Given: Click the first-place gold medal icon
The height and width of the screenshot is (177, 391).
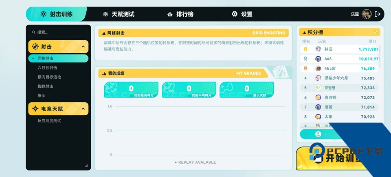Looking at the screenshot, I should pos(305,49).
